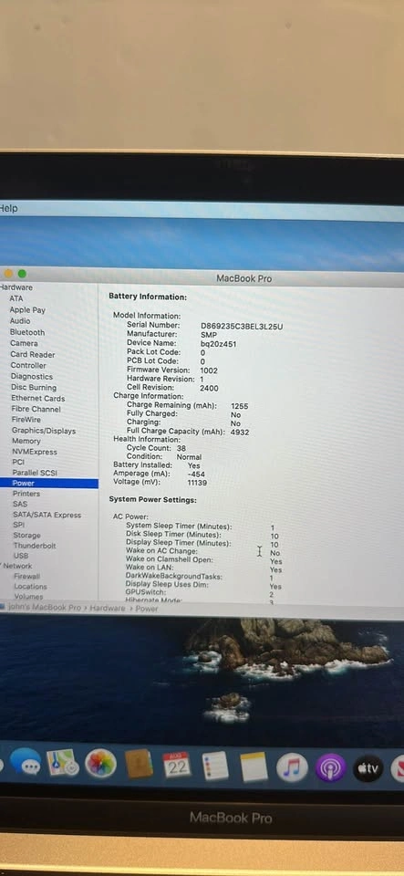404x876 pixels.
Task: Select FireWire in the sidebar
Action: pyautogui.click(x=26, y=419)
